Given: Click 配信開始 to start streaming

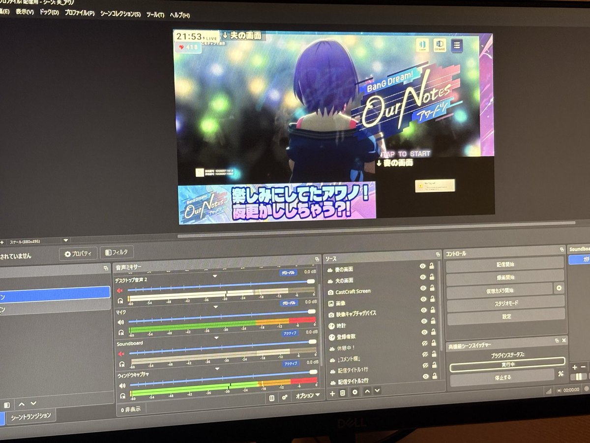Looking at the screenshot, I should pyautogui.click(x=504, y=263).
